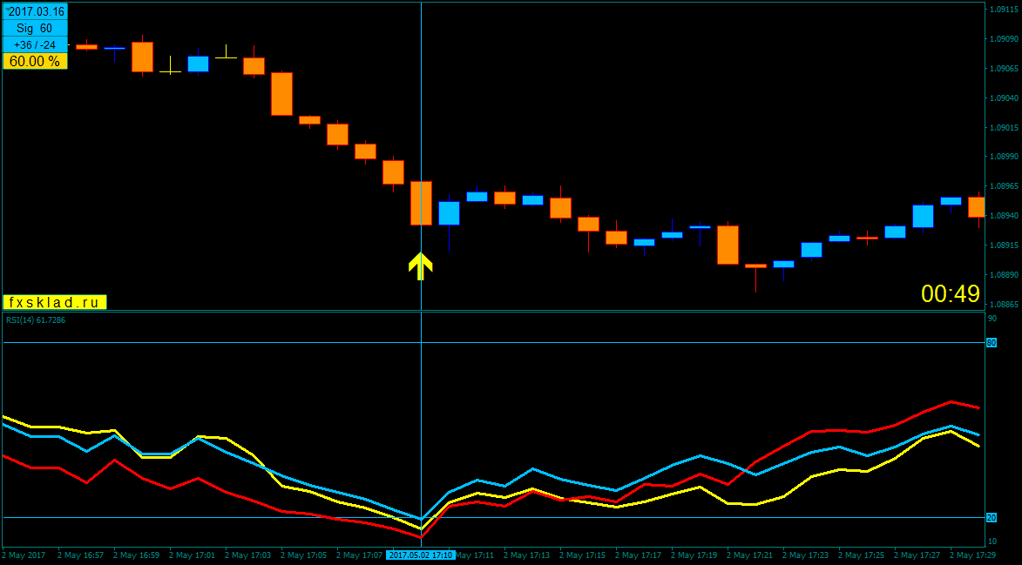
Task: Click the 2 May 17:29 time label
Action: [976, 555]
